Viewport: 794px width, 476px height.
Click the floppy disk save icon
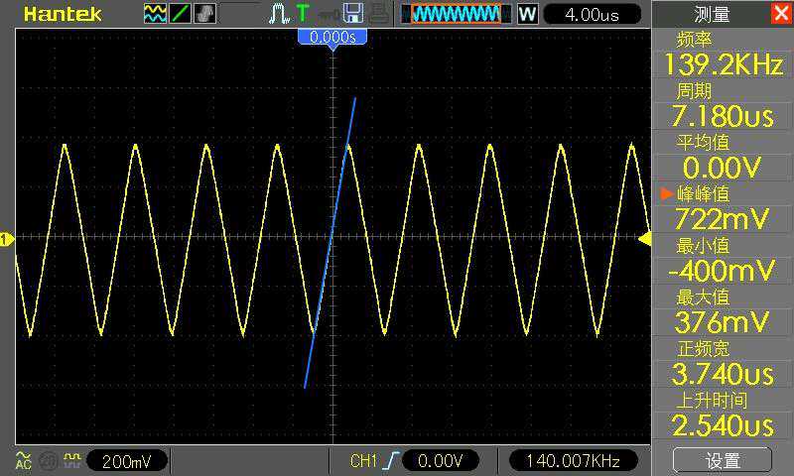click(x=352, y=14)
